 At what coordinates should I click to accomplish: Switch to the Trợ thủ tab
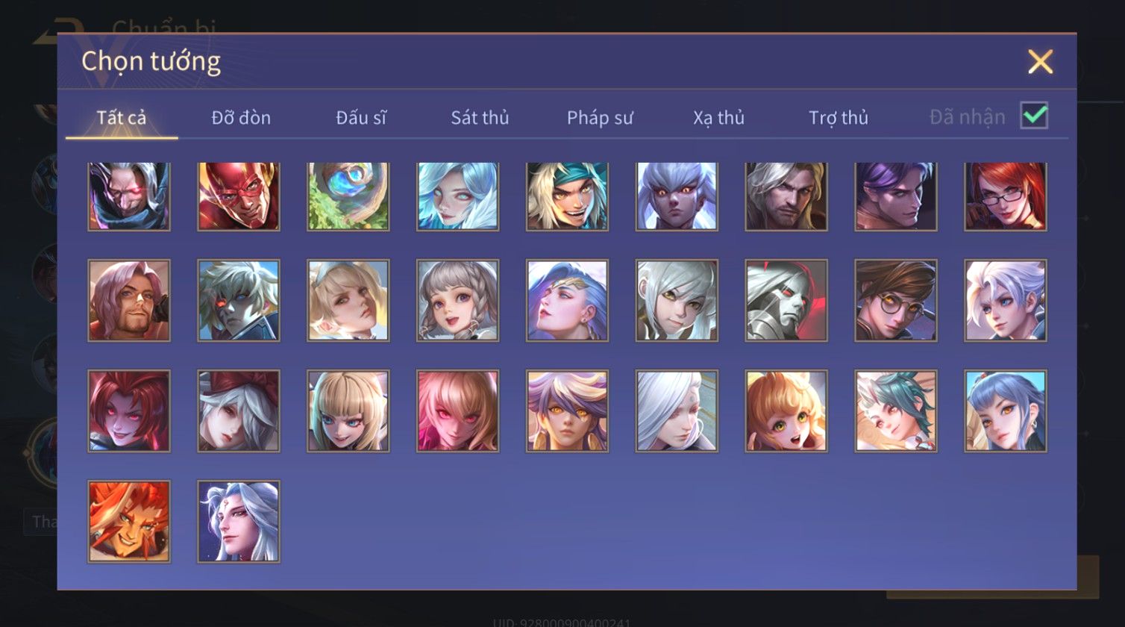click(839, 118)
